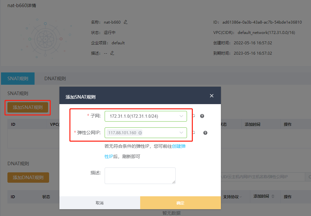Screen dimensions: 311x216
Task: Open 支持协议 column filter arrow
Action: pos(241,197)
